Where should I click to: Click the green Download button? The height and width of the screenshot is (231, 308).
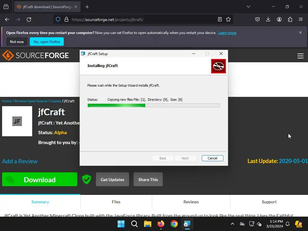40,179
